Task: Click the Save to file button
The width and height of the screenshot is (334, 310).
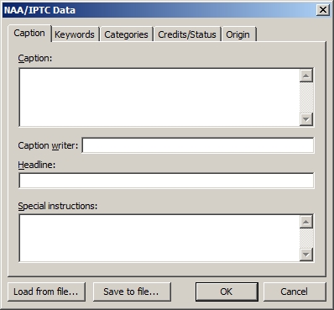Action: (132, 292)
